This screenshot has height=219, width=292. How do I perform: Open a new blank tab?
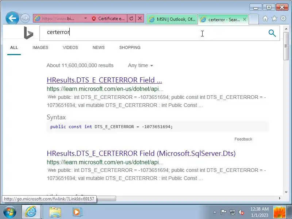[253, 19]
